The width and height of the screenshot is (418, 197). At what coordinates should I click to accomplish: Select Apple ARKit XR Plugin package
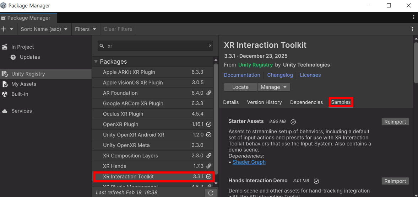point(153,72)
